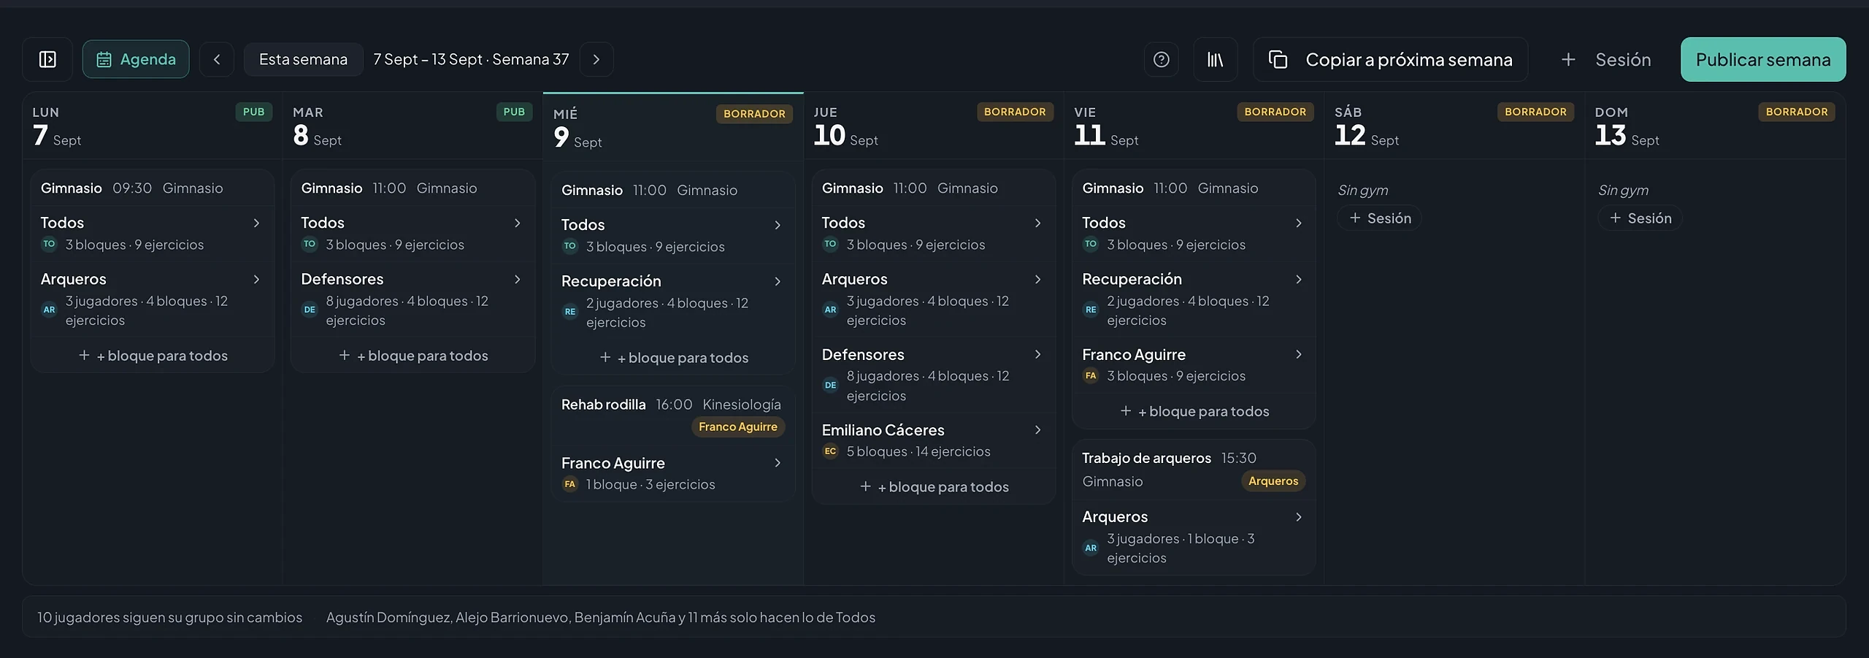Viewport: 1869px width, 658px height.
Task: Open Trabajo de arqueros session header
Action: pos(1194,470)
